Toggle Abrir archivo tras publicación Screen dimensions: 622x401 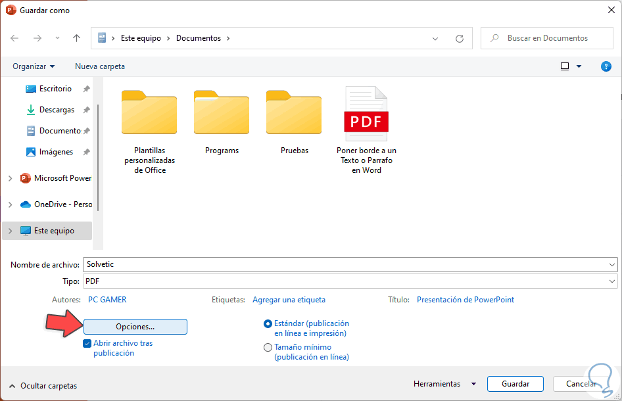pos(87,343)
